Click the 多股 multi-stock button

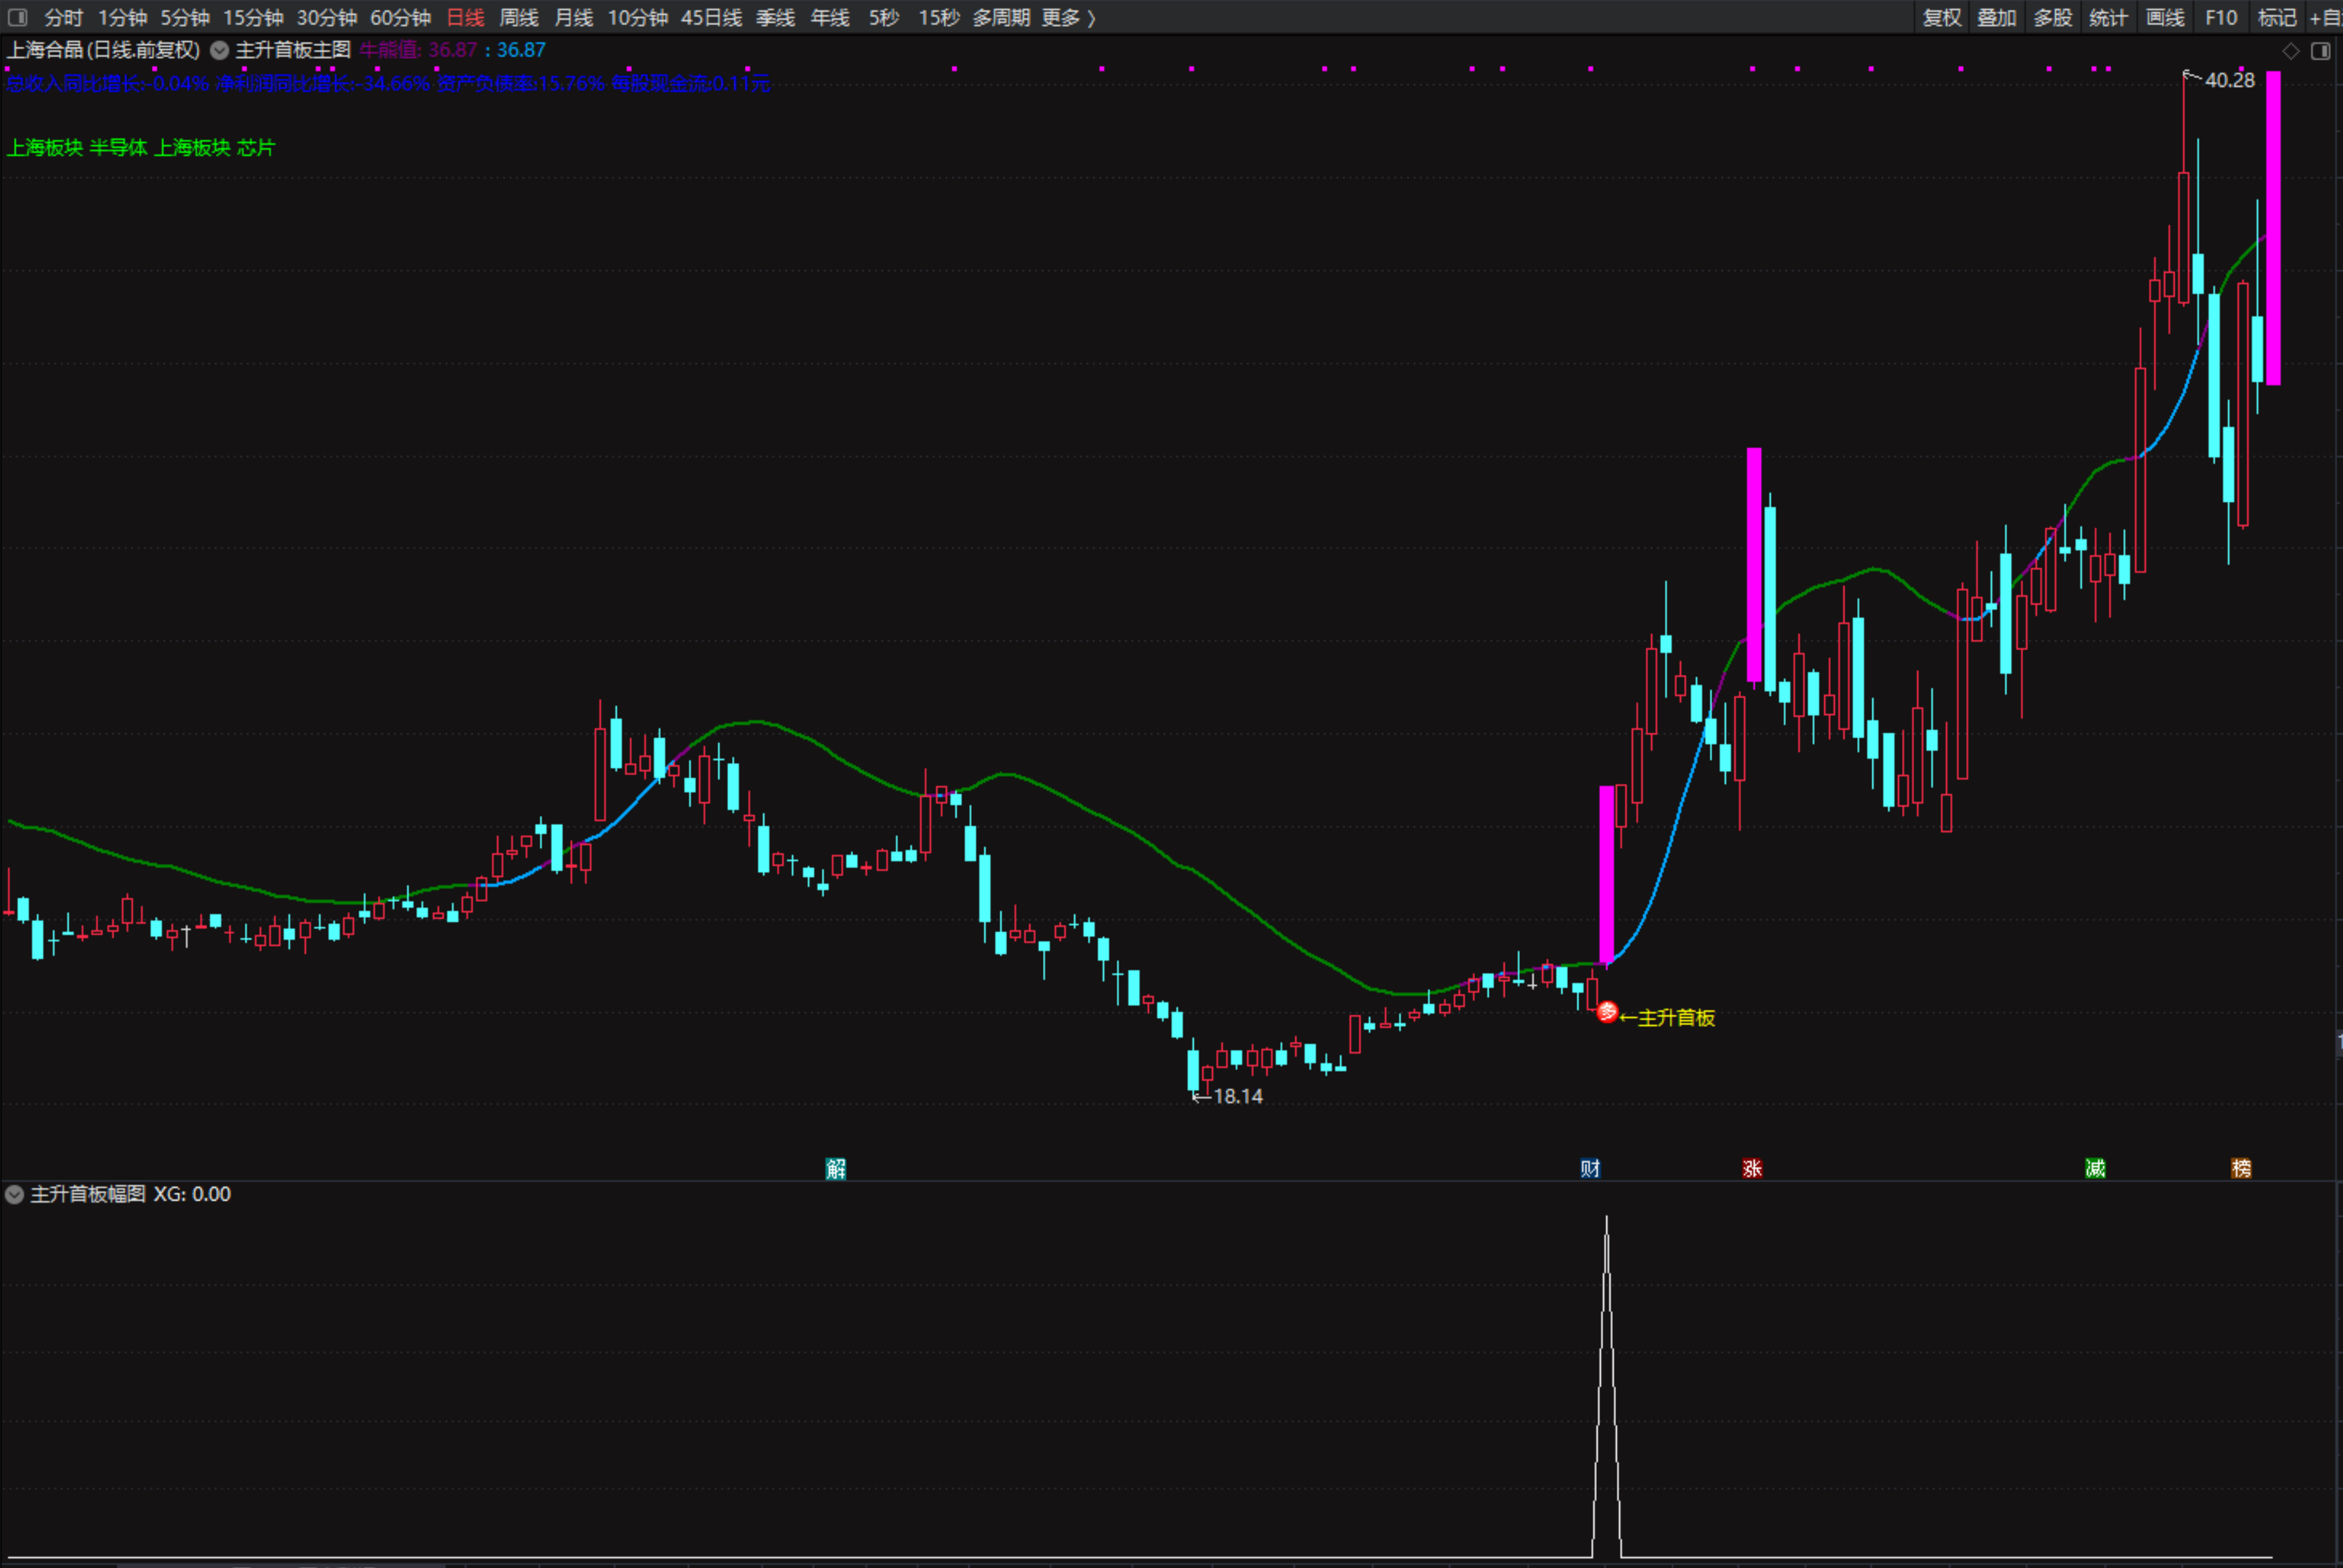(x=2053, y=18)
